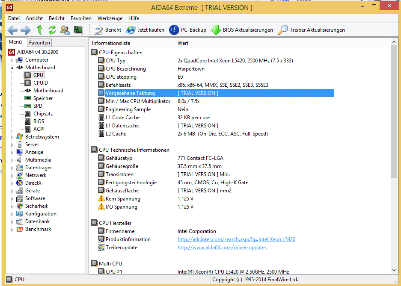Open the aida64.com driver-updates link
Image resolution: width=401 pixels, height=286 pixels.
coord(222,248)
